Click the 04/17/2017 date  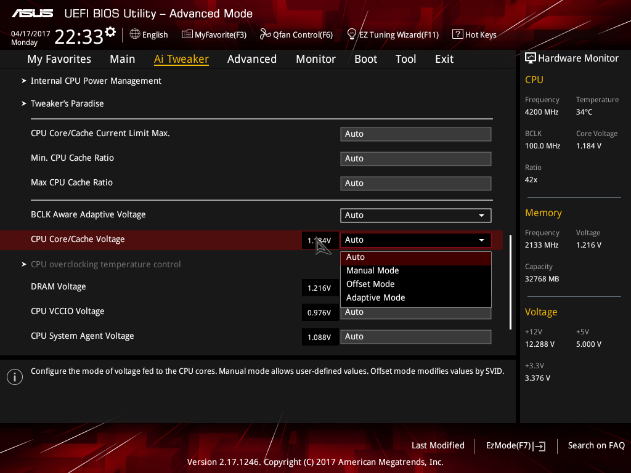(x=31, y=34)
